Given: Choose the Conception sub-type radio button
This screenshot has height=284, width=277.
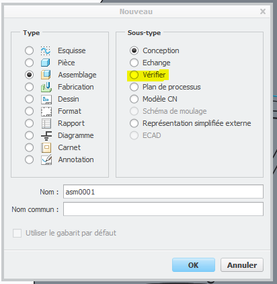Looking at the screenshot, I should point(134,50).
